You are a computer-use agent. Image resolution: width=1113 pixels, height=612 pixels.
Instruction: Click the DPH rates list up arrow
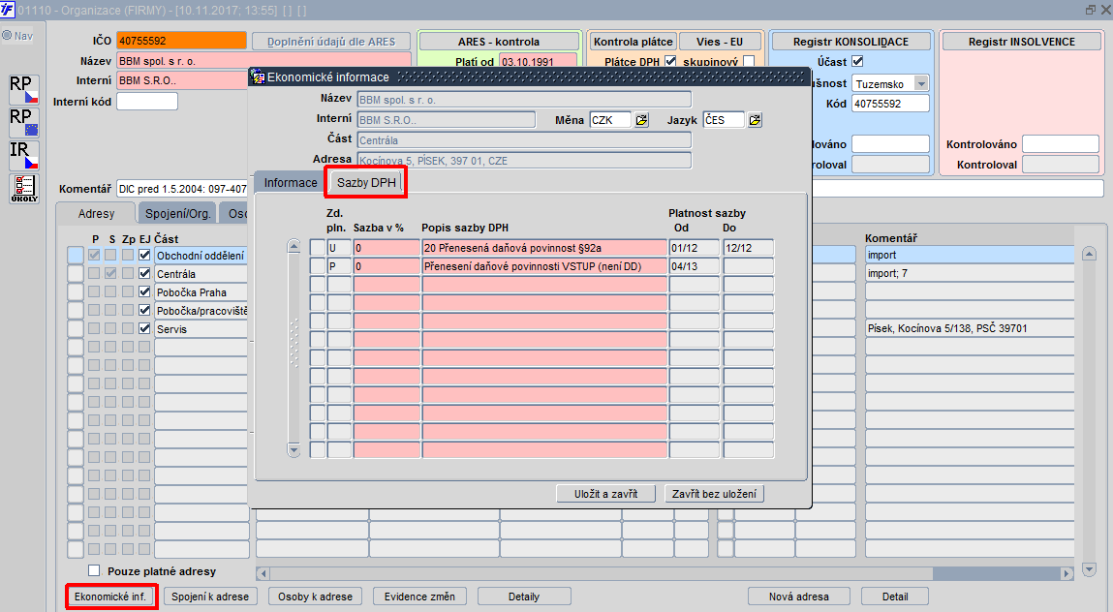pyautogui.click(x=294, y=246)
